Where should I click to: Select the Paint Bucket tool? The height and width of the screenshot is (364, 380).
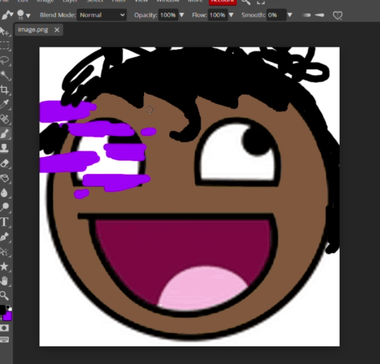pos(4,178)
